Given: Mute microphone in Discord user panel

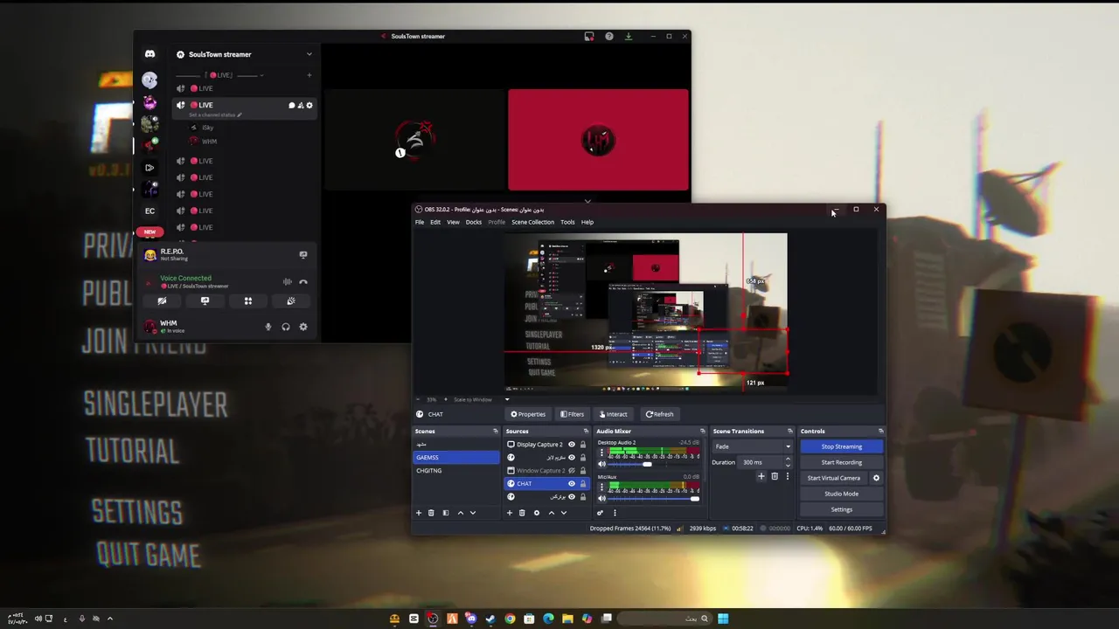Looking at the screenshot, I should click(268, 327).
